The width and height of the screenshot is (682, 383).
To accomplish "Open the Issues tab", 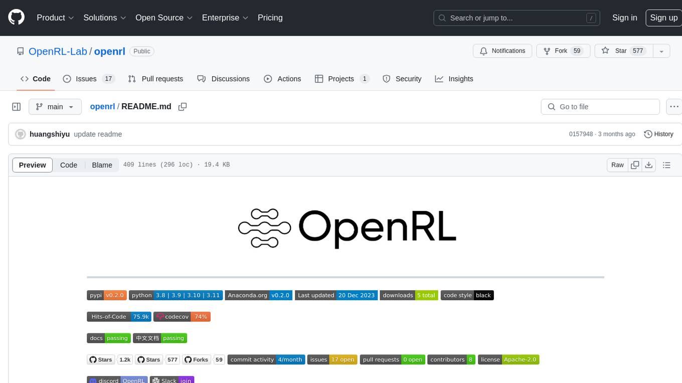I will pos(89,79).
